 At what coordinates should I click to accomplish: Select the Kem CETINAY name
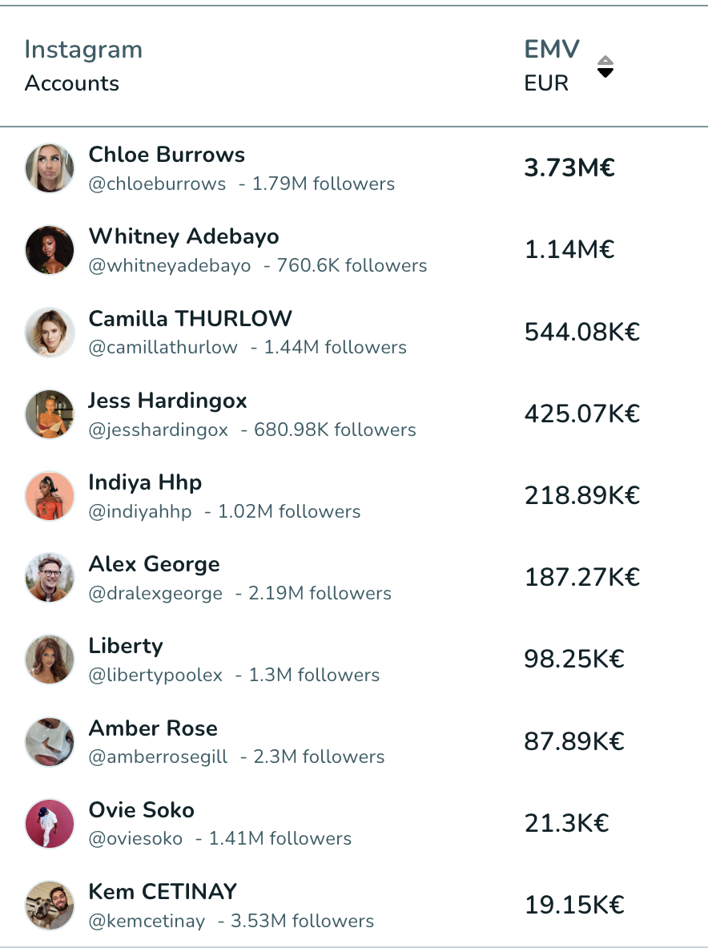(163, 891)
